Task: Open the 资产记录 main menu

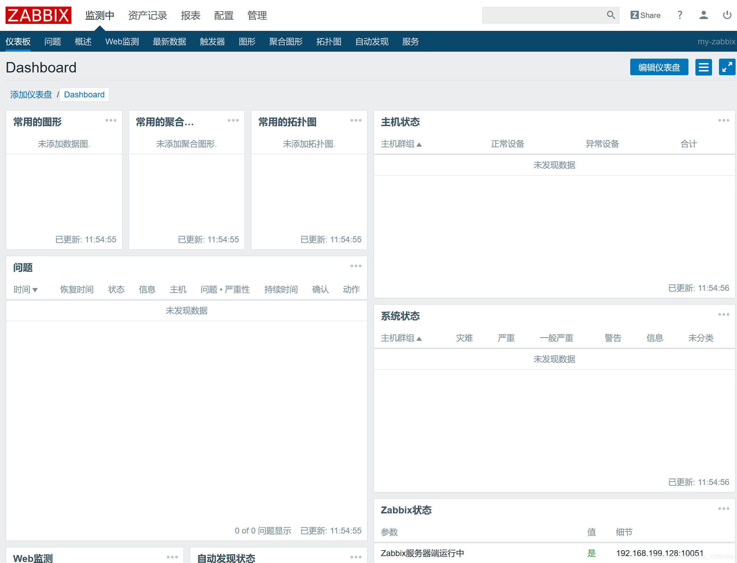Action: pos(148,15)
